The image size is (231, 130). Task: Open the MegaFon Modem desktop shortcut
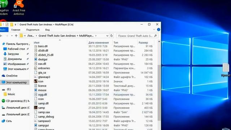pos(4,7)
